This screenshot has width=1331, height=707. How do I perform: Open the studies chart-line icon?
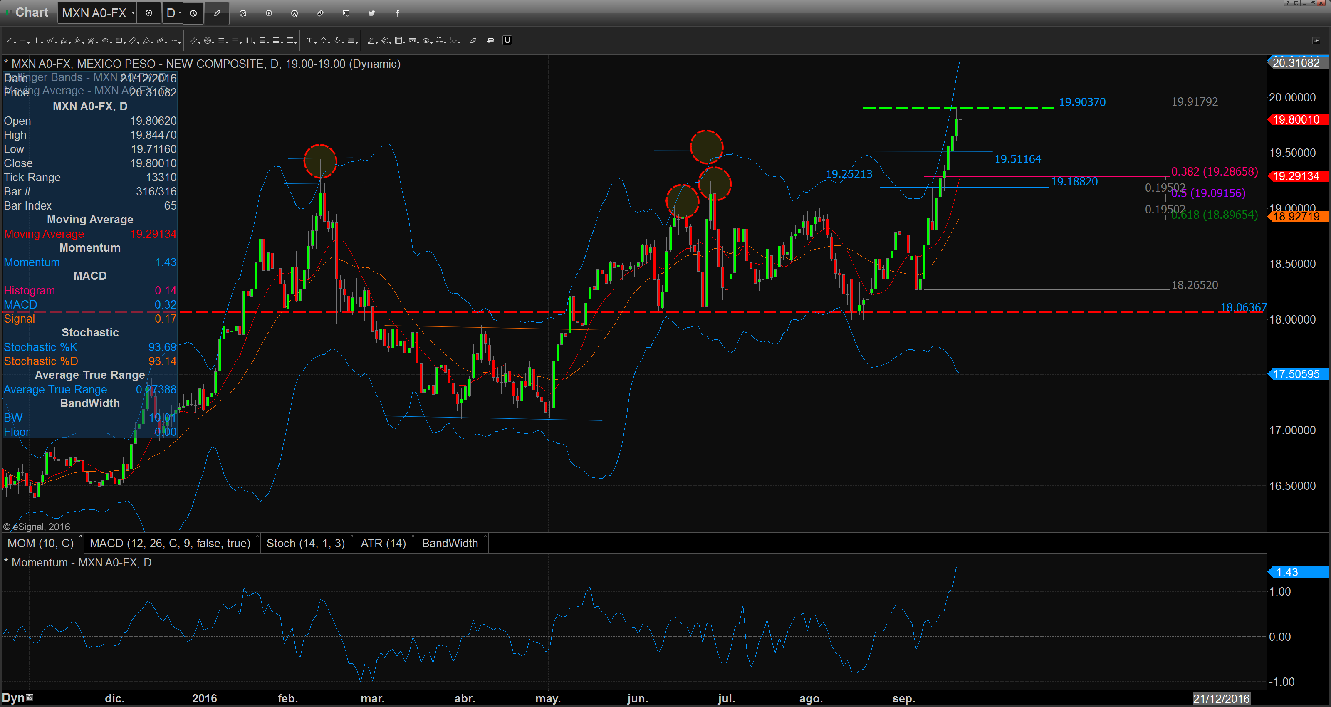coord(243,13)
